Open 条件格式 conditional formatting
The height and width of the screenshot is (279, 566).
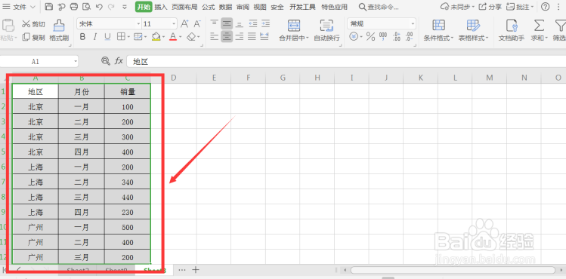438,30
